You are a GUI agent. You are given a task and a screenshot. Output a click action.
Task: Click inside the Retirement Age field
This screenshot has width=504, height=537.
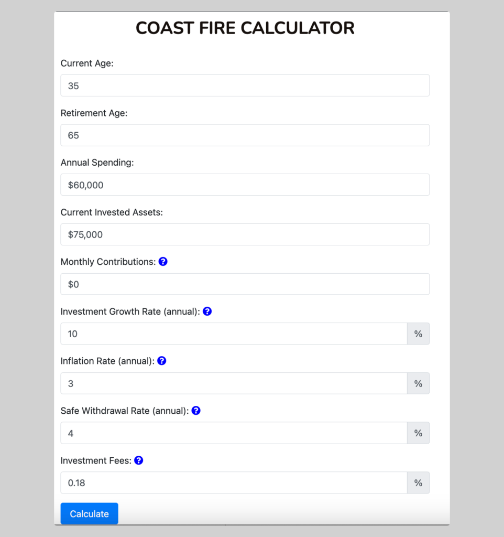(x=245, y=135)
